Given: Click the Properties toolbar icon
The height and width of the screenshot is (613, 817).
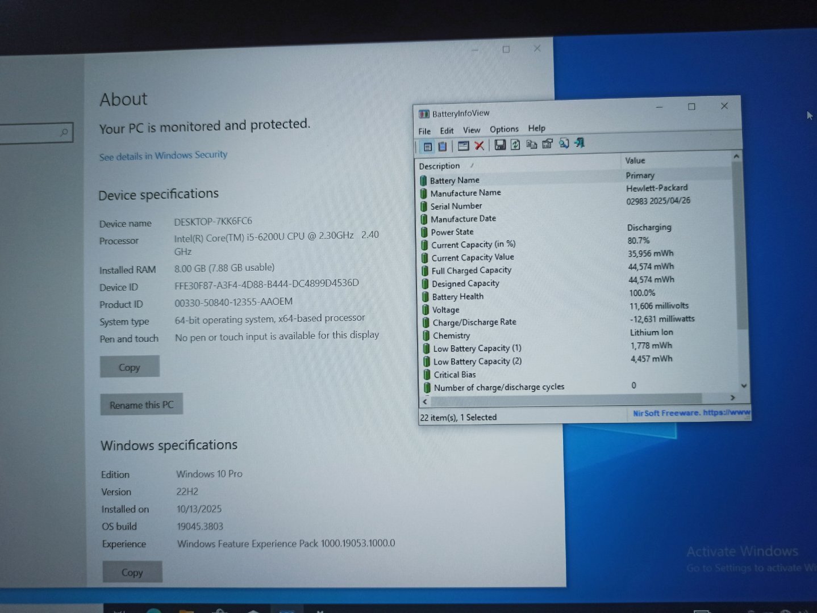Looking at the screenshot, I should pos(548,144).
